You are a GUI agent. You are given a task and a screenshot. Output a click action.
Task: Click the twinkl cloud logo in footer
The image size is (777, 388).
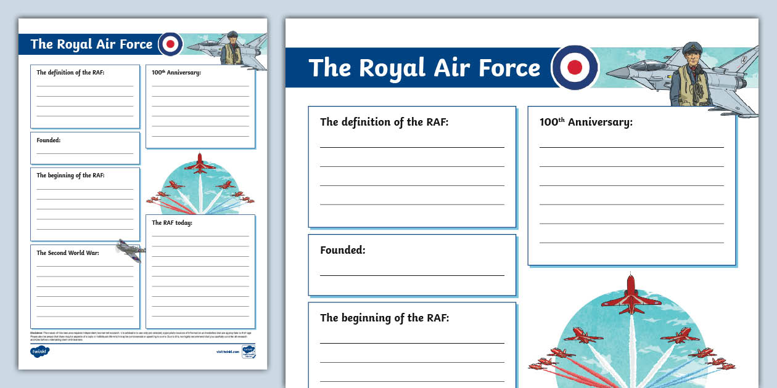[x=39, y=352]
